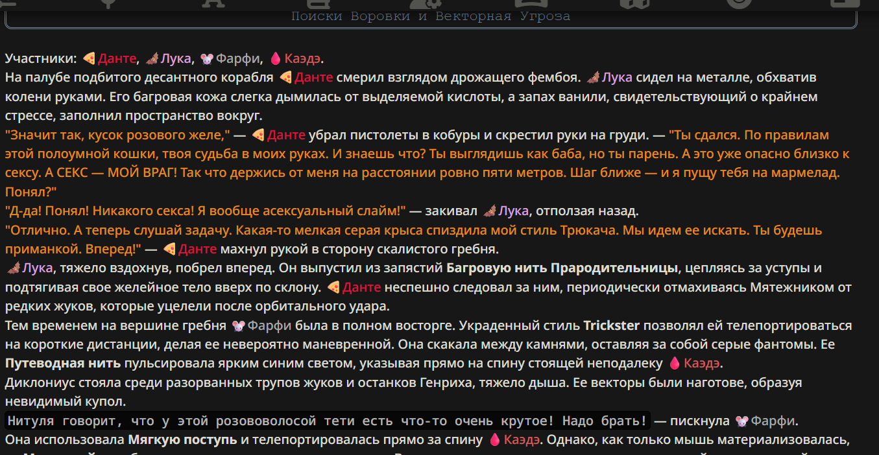Click the name Данте in the Участники line
879x455 pixels.
(117, 58)
